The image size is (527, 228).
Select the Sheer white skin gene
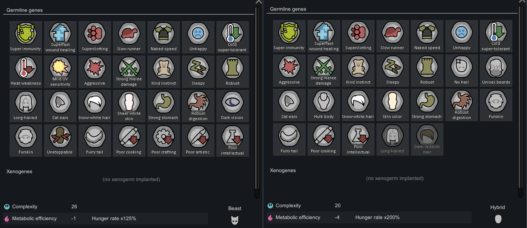(x=129, y=106)
